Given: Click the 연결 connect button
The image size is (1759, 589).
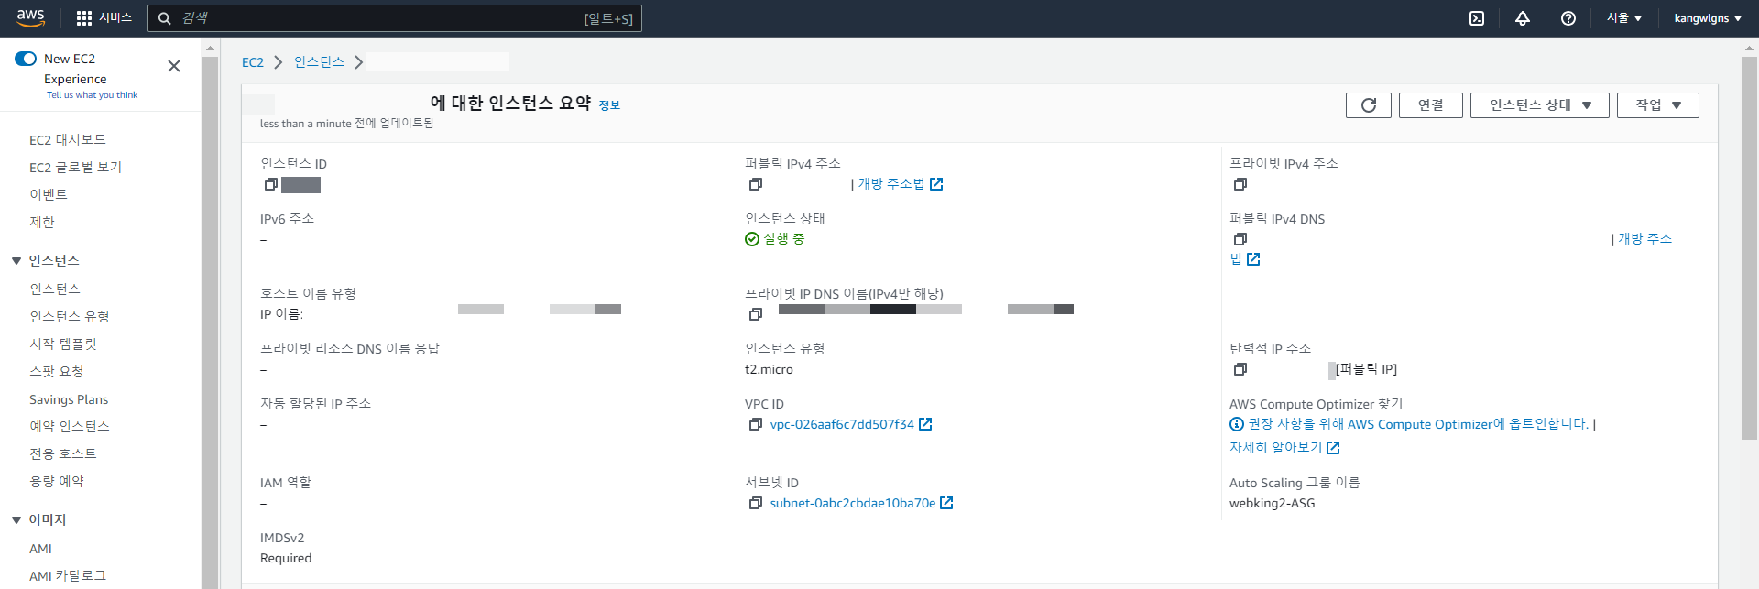Looking at the screenshot, I should coord(1431,105).
